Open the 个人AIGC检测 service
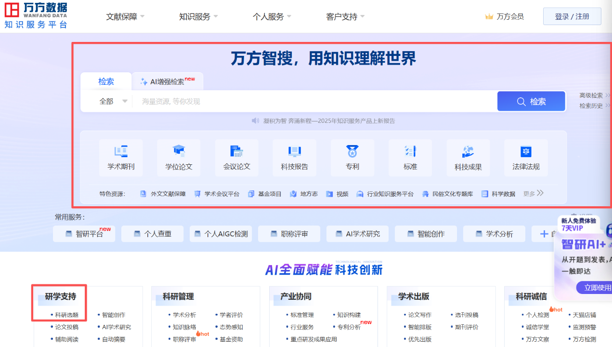 tap(221, 234)
